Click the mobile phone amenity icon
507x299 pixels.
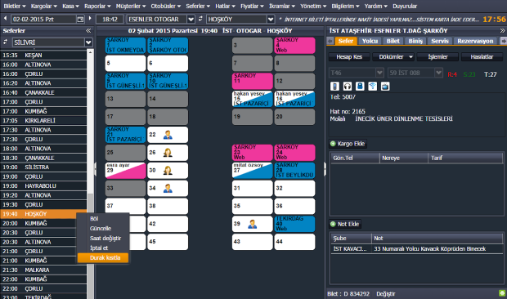[334, 86]
